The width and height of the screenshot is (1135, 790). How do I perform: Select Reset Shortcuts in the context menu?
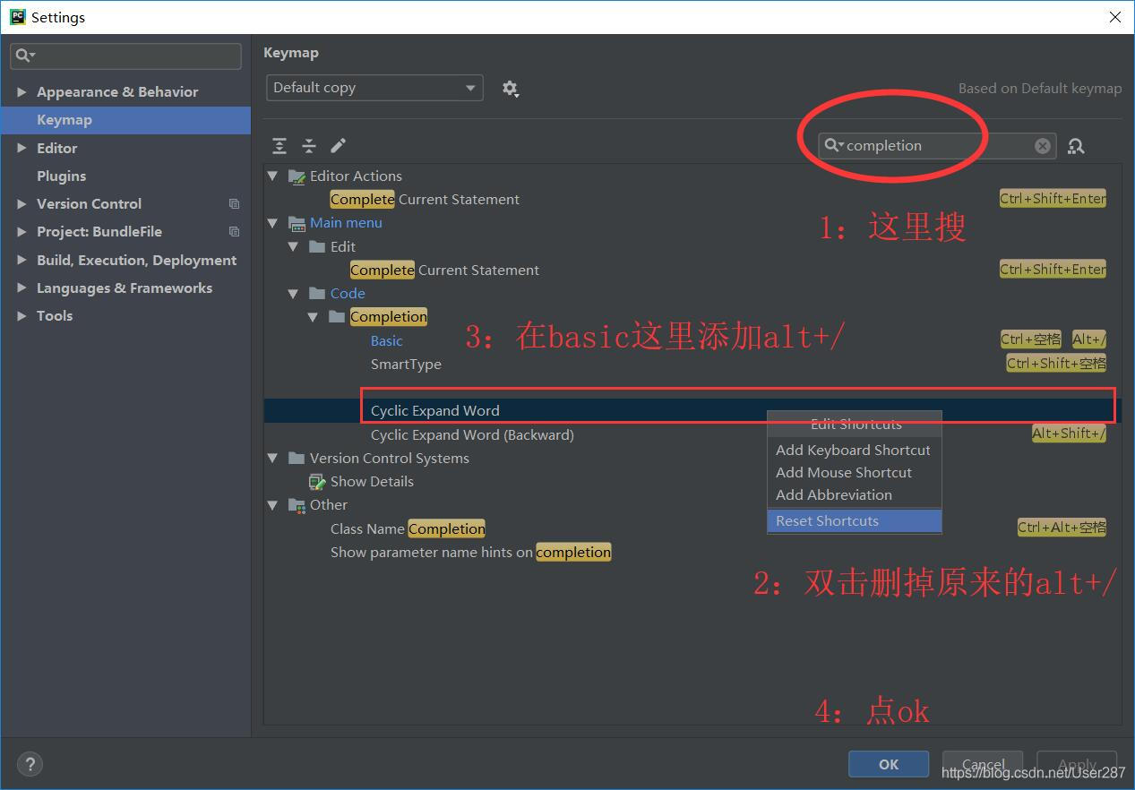(x=827, y=520)
